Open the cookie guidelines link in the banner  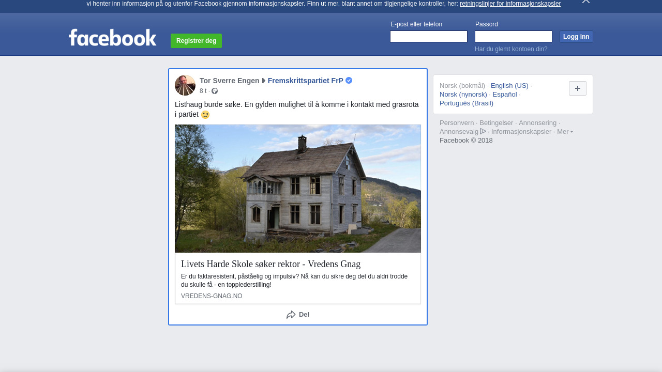510,4
